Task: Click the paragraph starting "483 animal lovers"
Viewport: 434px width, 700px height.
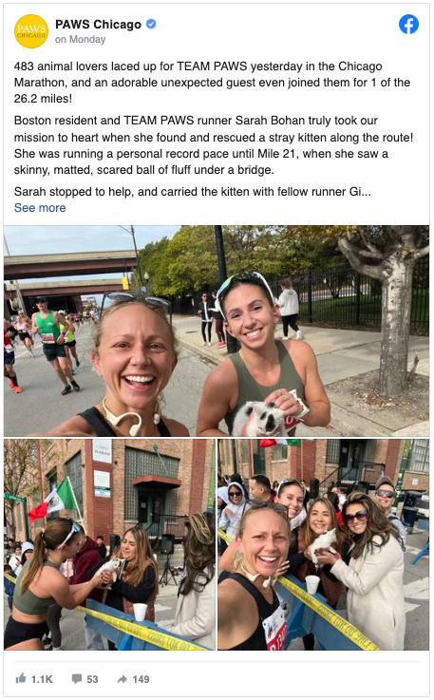Action: coord(212,82)
